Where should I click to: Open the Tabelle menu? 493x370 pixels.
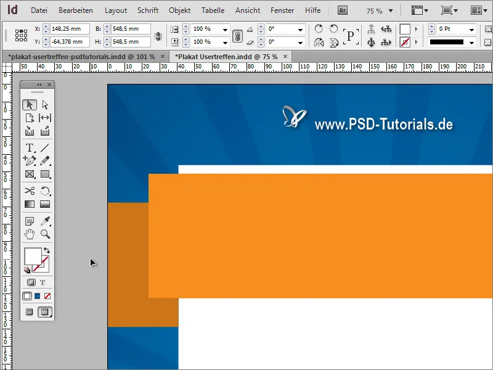(x=213, y=10)
